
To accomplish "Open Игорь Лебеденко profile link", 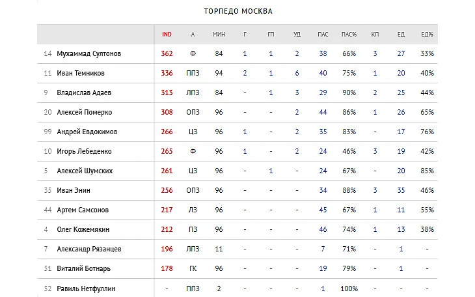I will [x=85, y=151].
